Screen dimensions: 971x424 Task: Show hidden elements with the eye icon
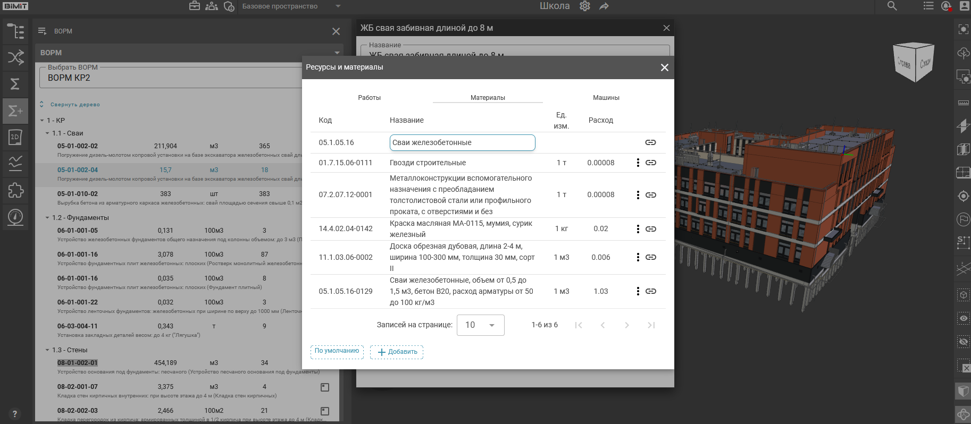pyautogui.click(x=964, y=318)
